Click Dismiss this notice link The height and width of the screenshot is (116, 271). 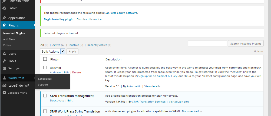click(x=89, y=19)
